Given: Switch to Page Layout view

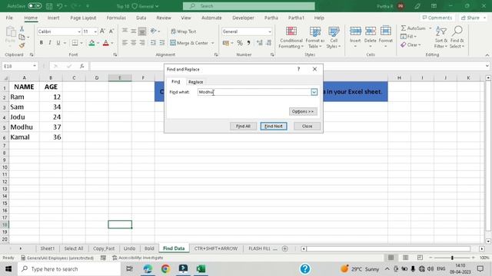Looking at the screenshot, I should [405, 258].
